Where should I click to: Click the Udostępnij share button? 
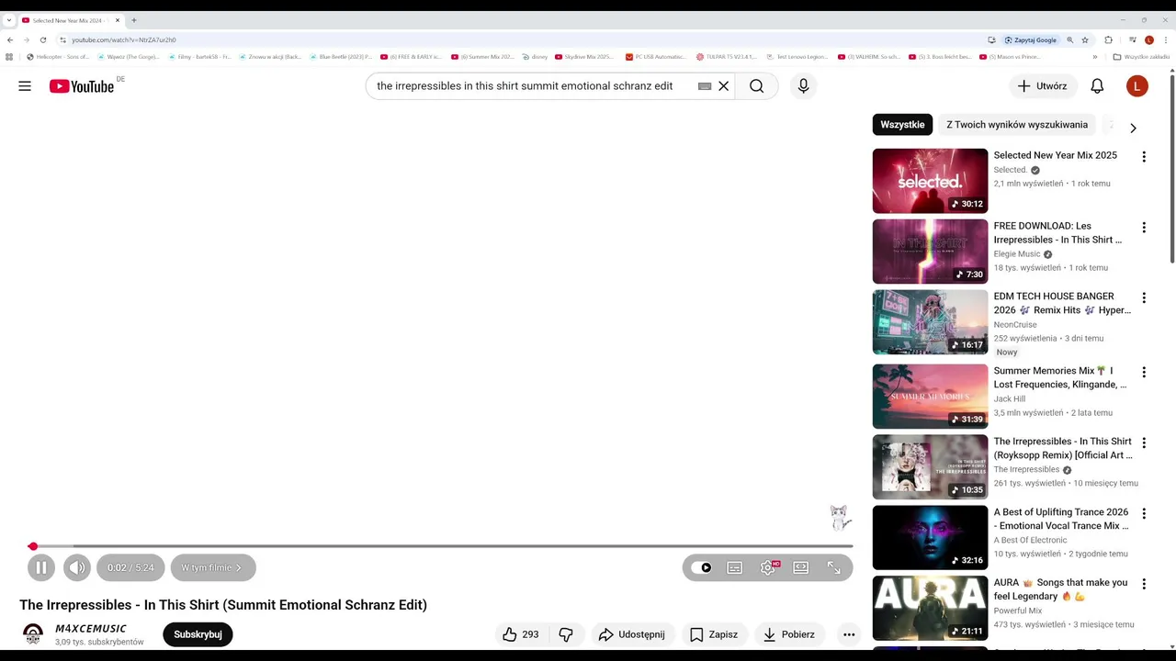pyautogui.click(x=631, y=634)
